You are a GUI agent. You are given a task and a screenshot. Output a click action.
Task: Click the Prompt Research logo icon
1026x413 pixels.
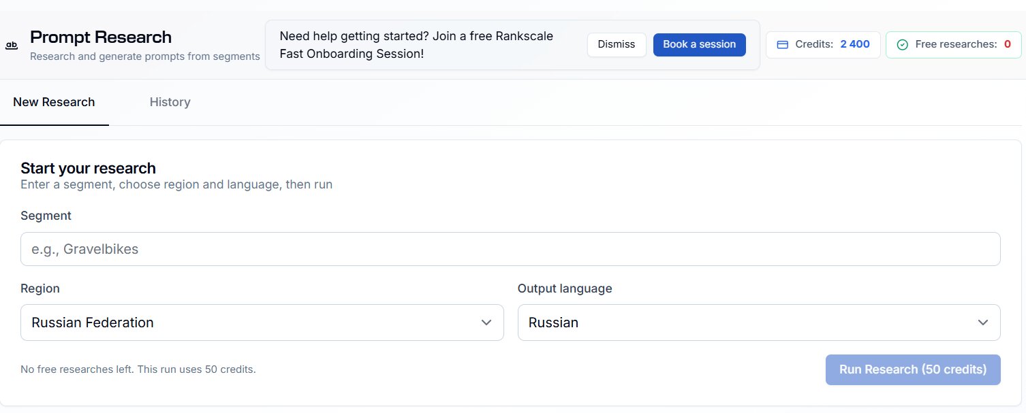[12, 46]
